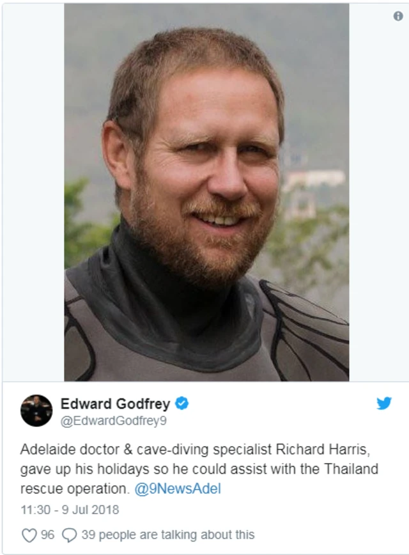Open '39 people are talking about this'

[168, 535]
